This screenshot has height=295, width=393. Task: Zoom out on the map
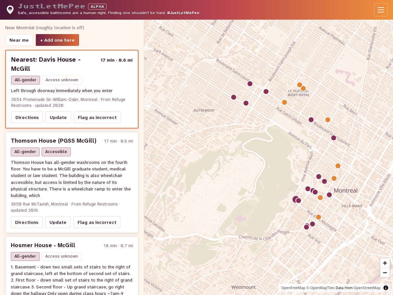(x=385, y=273)
